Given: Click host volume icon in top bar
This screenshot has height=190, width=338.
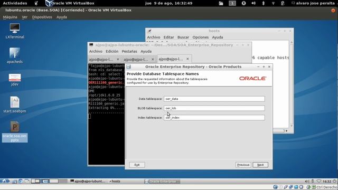Looking at the screenshot, I should point(253,3).
